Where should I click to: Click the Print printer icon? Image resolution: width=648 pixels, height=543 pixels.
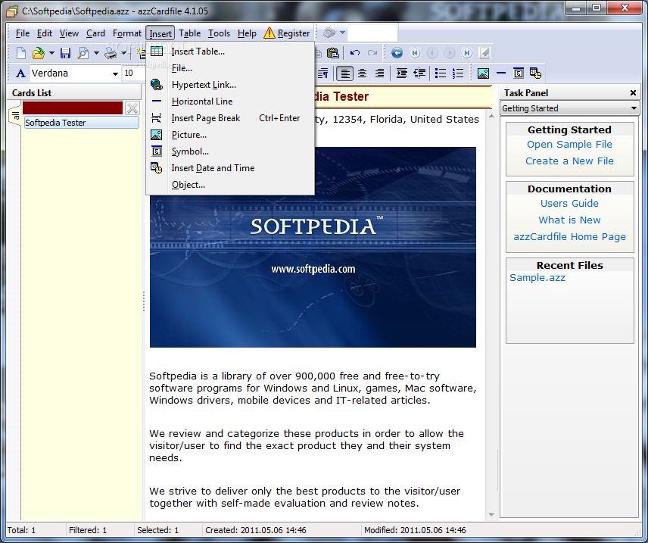coord(111,53)
